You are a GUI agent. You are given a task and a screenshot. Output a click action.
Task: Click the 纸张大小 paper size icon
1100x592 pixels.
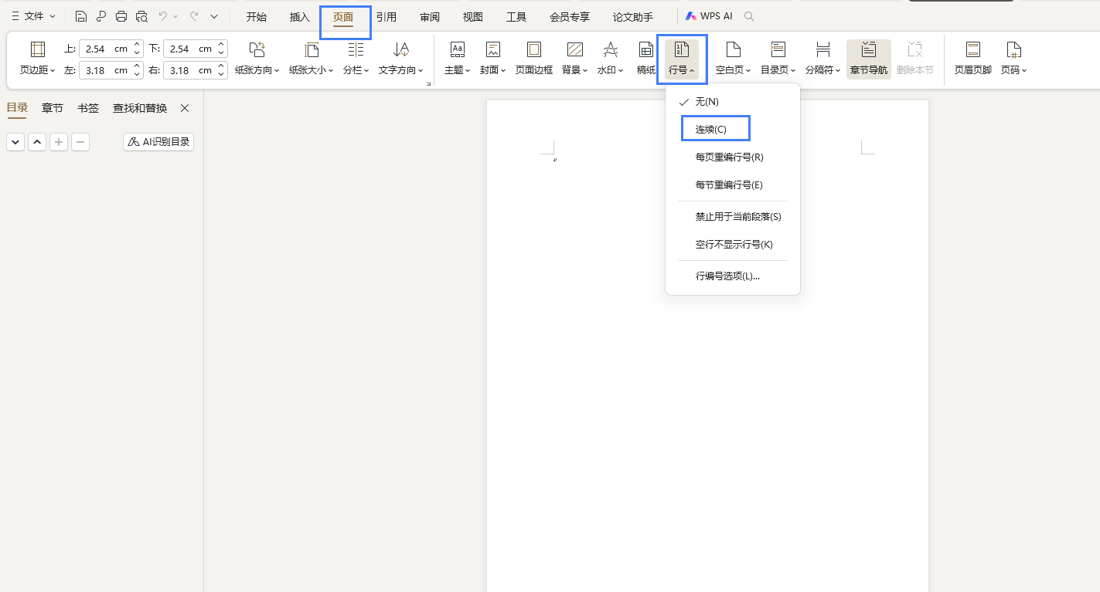312,49
